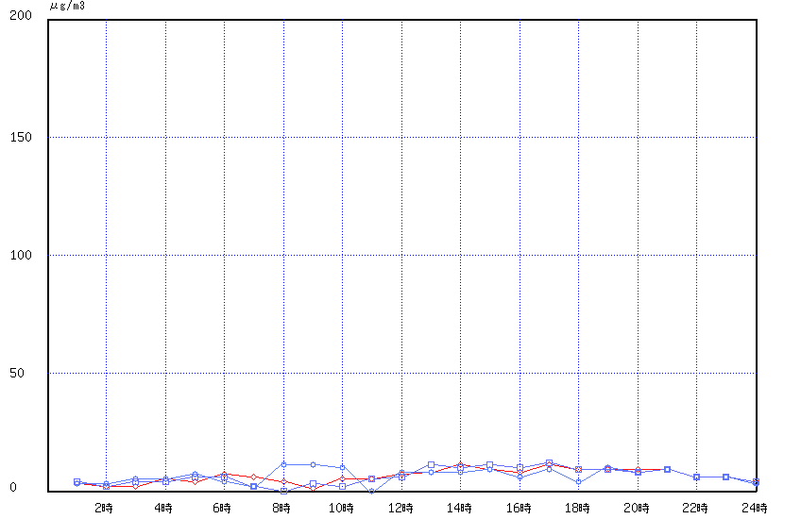801x519 pixels.
Task: Select the 4時 x-axis label
Action: 163,508
